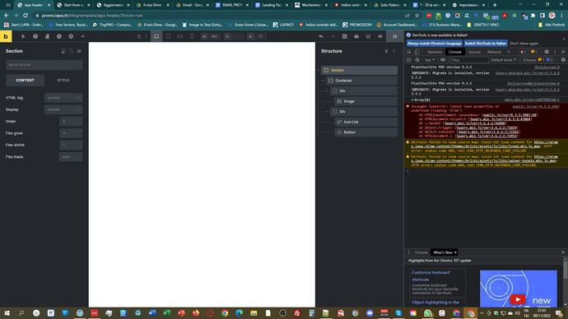Viewport: 568px width, 319px height.
Task: Click the canvas width field showing 992
Action: (x=211, y=36)
